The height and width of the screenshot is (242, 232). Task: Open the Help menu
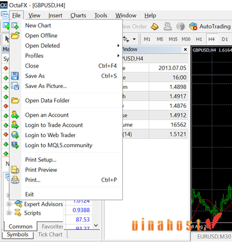(150, 15)
